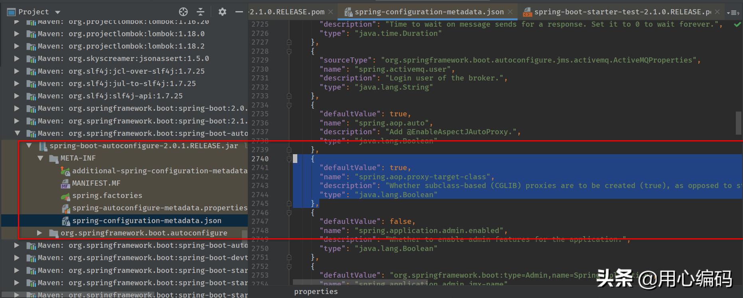Click fold end marker at line 2745
Viewport: 743px width, 298px height.
289,204
